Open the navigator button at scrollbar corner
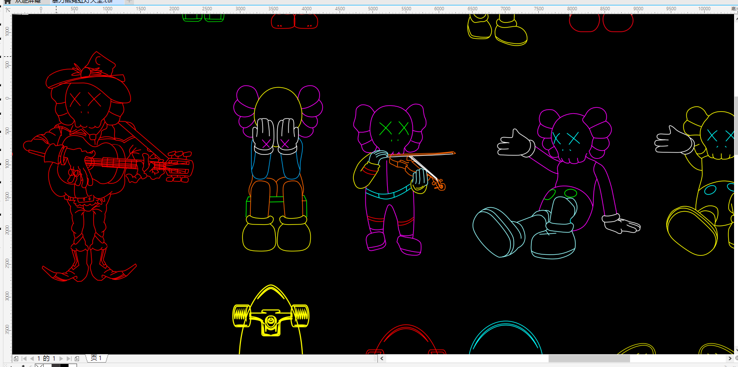The image size is (738, 367). (x=736, y=359)
